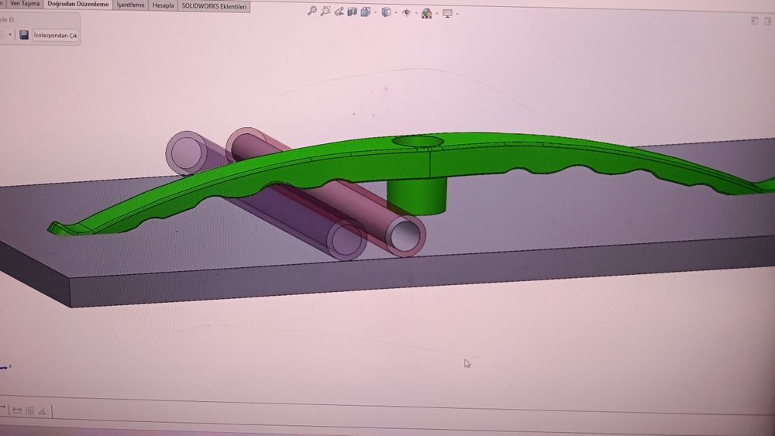Click the tile-window icon at top right
This screenshot has height=436, width=775.
tap(754, 20)
